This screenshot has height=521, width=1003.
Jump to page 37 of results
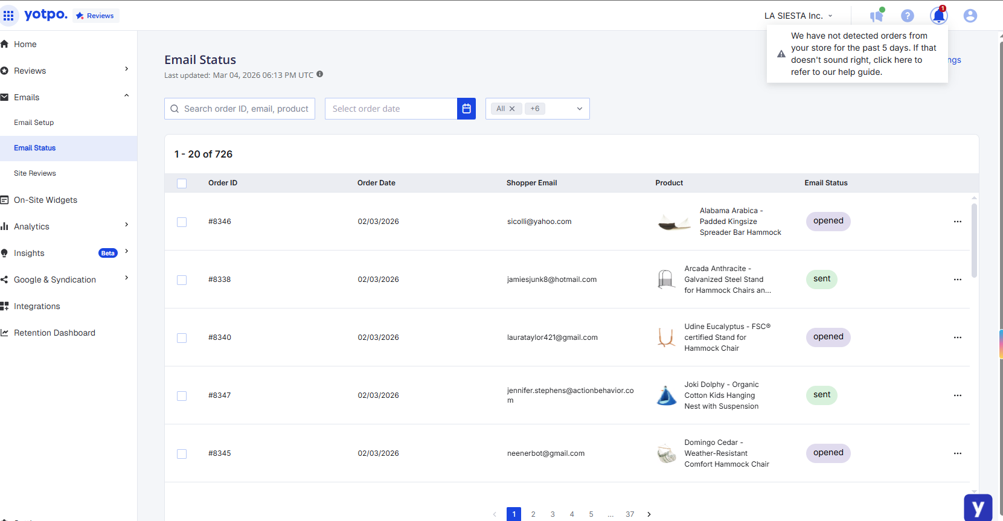[x=630, y=514]
